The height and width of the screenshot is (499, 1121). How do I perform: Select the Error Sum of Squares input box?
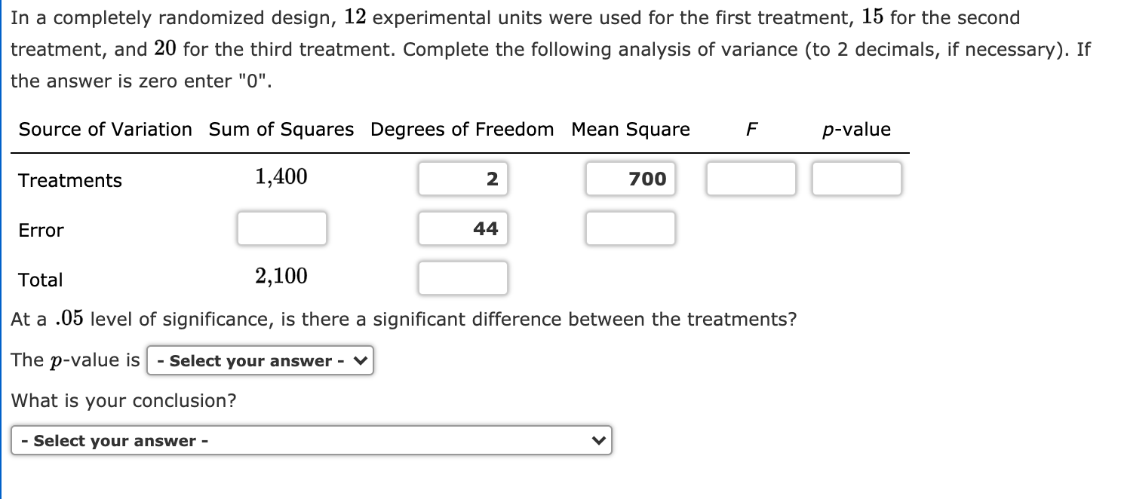point(281,228)
